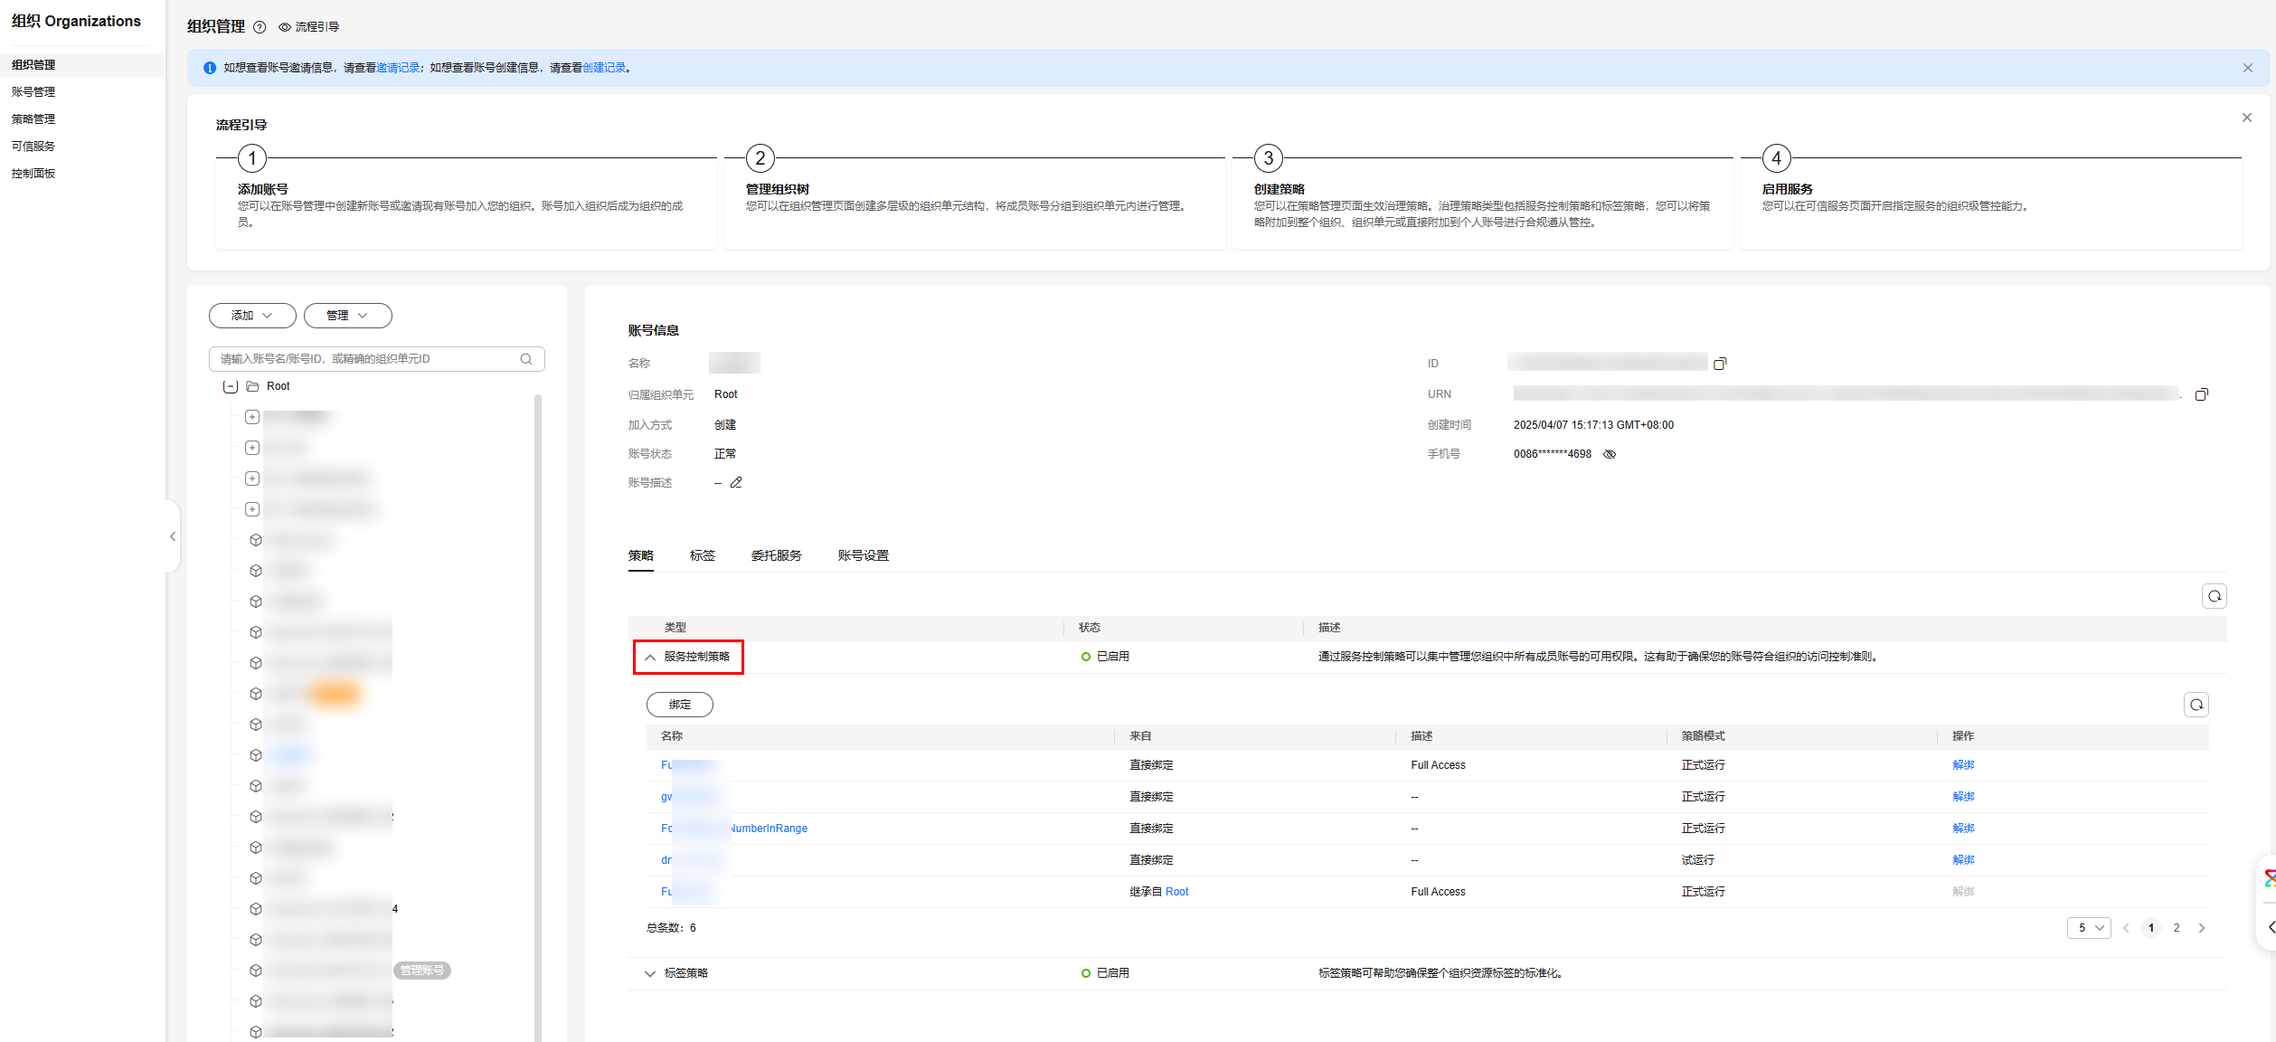Click the copy icon next to ID

pos(1719,364)
